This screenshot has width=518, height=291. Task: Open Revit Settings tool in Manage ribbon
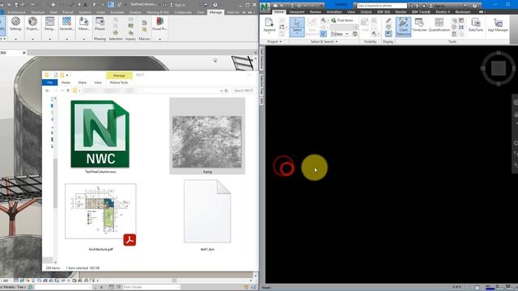tap(15, 23)
